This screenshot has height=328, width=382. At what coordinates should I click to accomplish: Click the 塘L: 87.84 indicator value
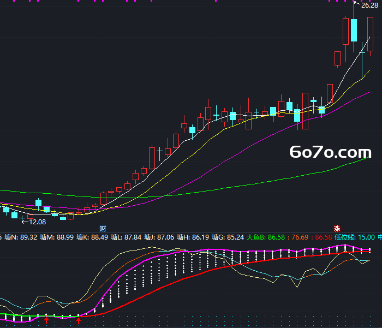(x=126, y=237)
